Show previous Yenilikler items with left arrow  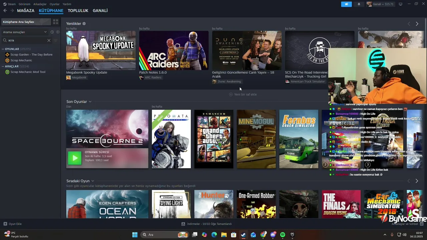409,24
